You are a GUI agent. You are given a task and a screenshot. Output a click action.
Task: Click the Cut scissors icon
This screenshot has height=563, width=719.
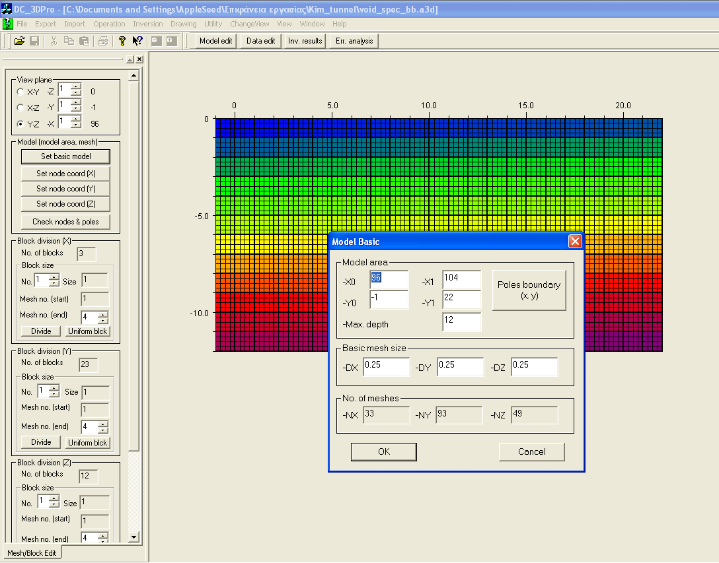(54, 41)
